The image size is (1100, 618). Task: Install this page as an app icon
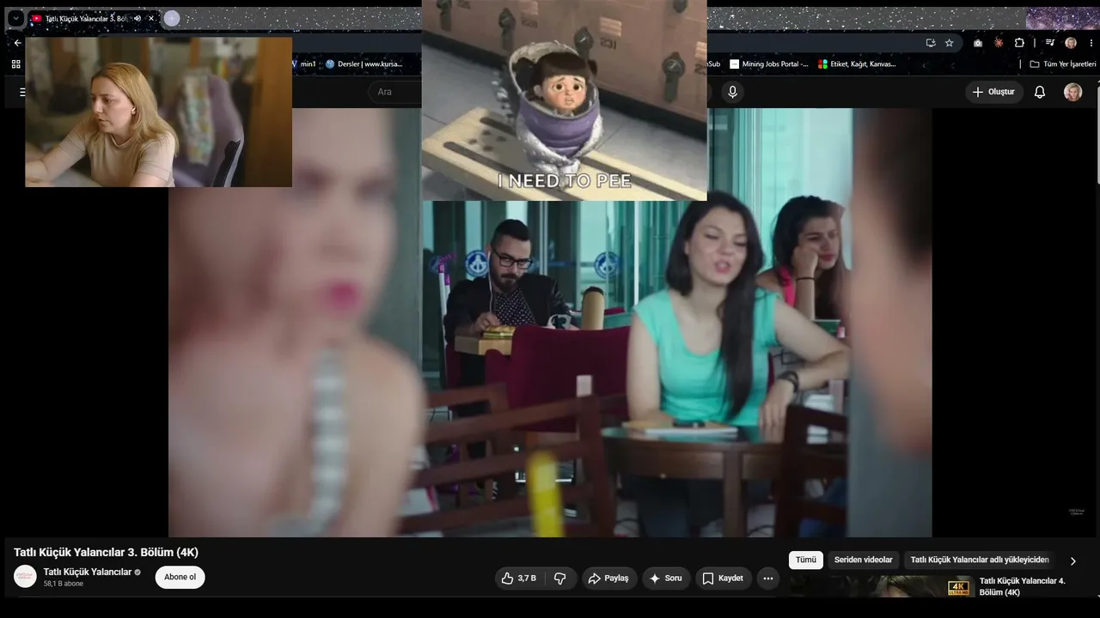click(x=931, y=43)
